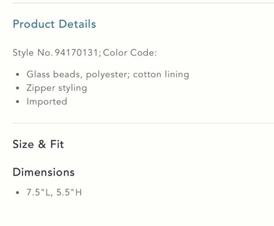Click the divider line above Product Details

[x=143, y=3]
